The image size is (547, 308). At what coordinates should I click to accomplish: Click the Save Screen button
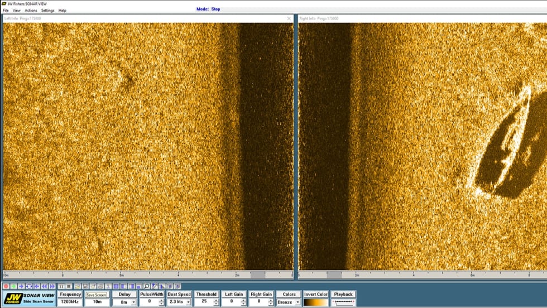pyautogui.click(x=97, y=295)
